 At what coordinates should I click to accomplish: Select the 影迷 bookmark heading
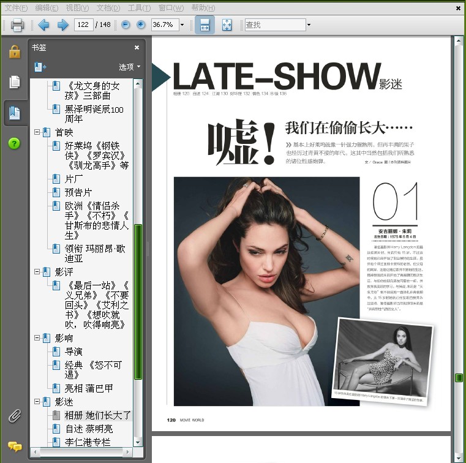tap(64, 402)
